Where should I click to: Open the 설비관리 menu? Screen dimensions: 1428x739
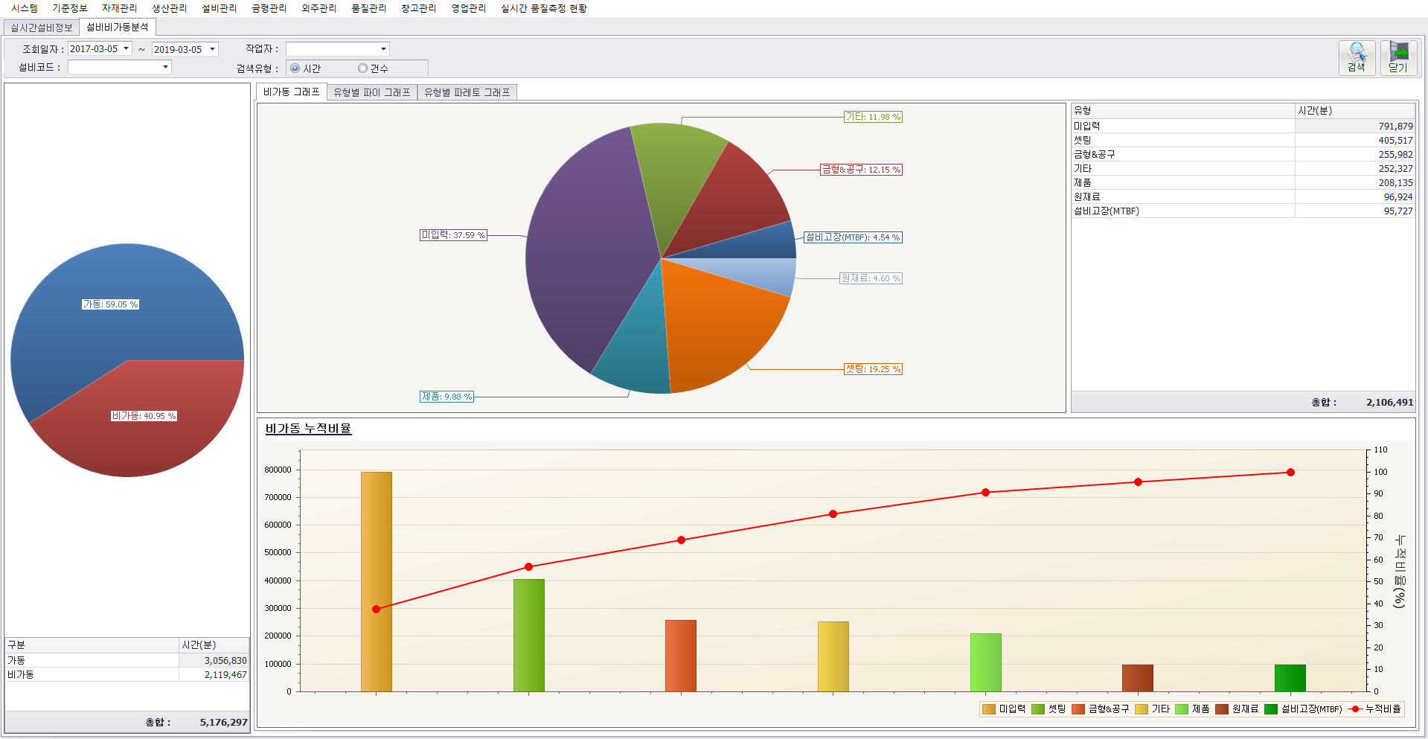pyautogui.click(x=219, y=8)
